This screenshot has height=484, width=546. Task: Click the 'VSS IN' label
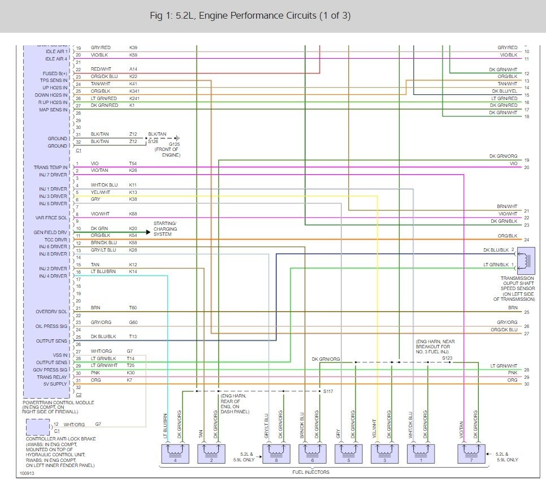tap(60, 355)
